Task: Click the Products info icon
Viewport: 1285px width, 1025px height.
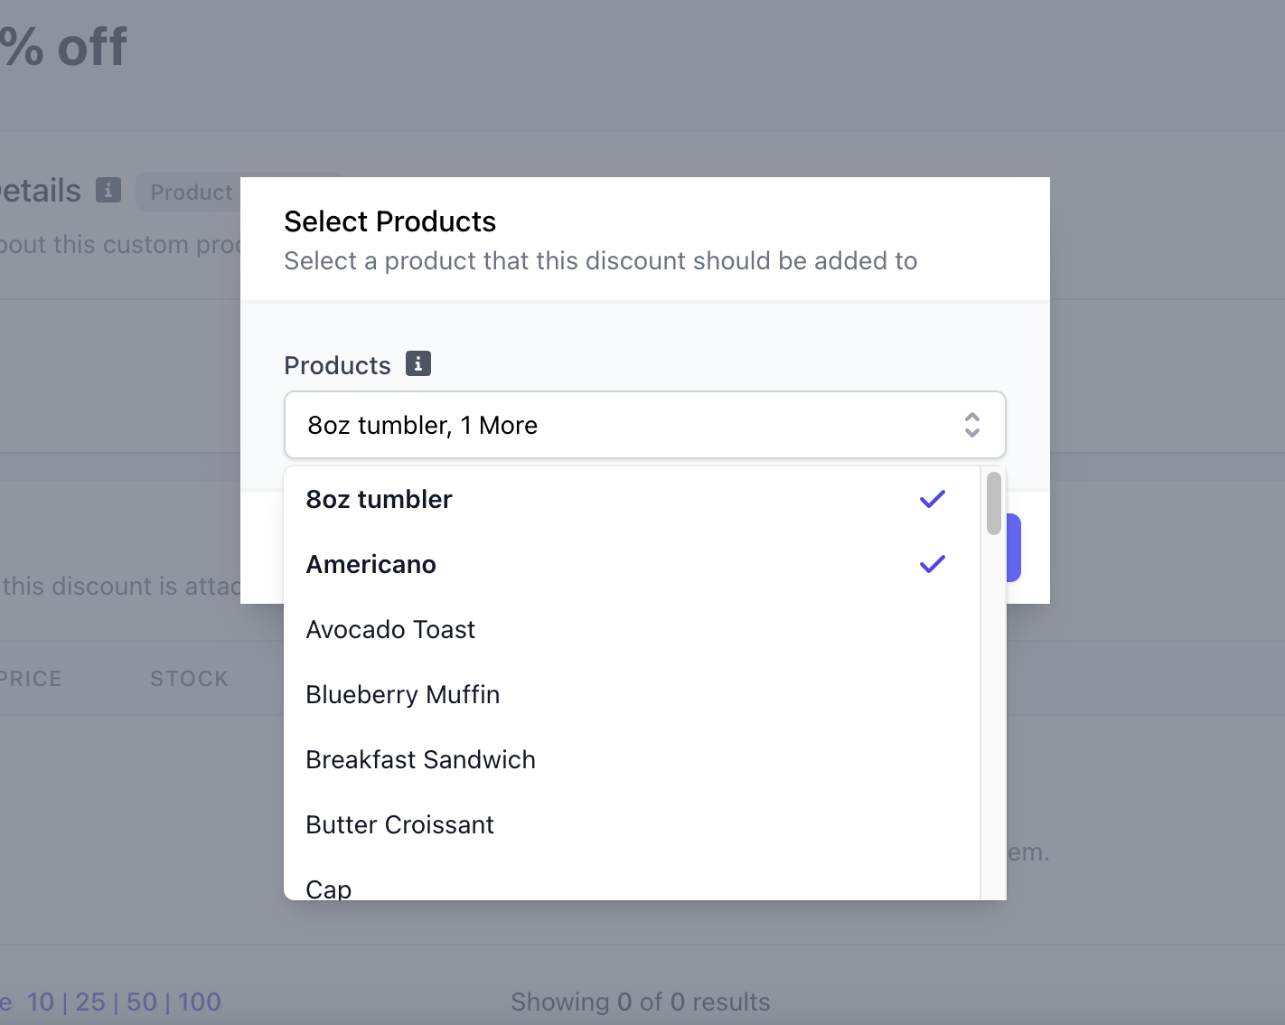Action: (x=417, y=363)
